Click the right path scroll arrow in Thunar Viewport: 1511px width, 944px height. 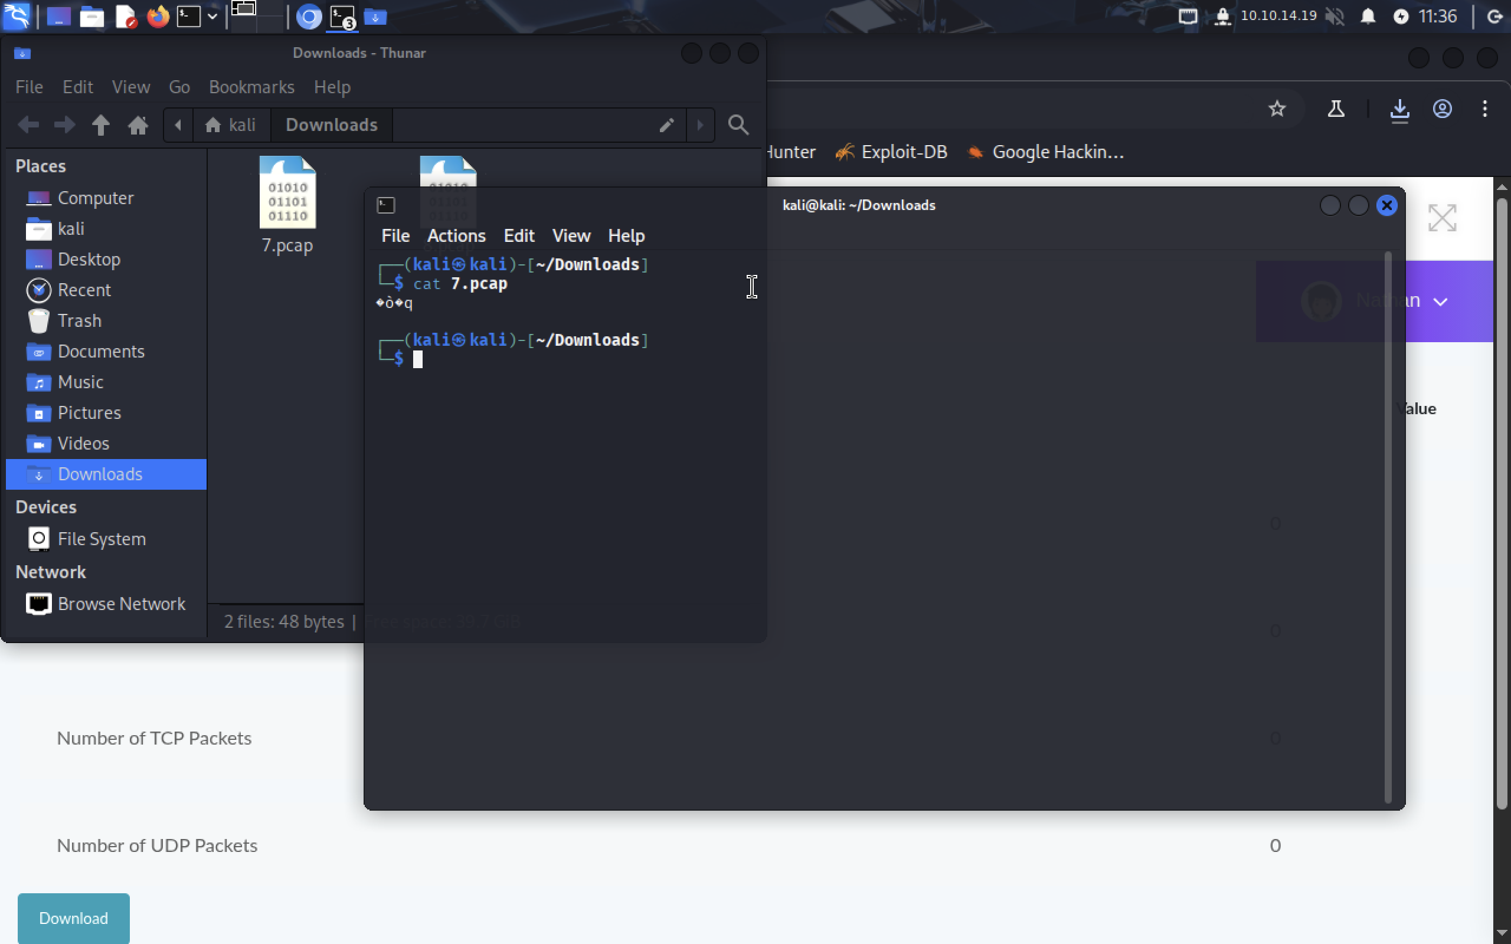(700, 125)
